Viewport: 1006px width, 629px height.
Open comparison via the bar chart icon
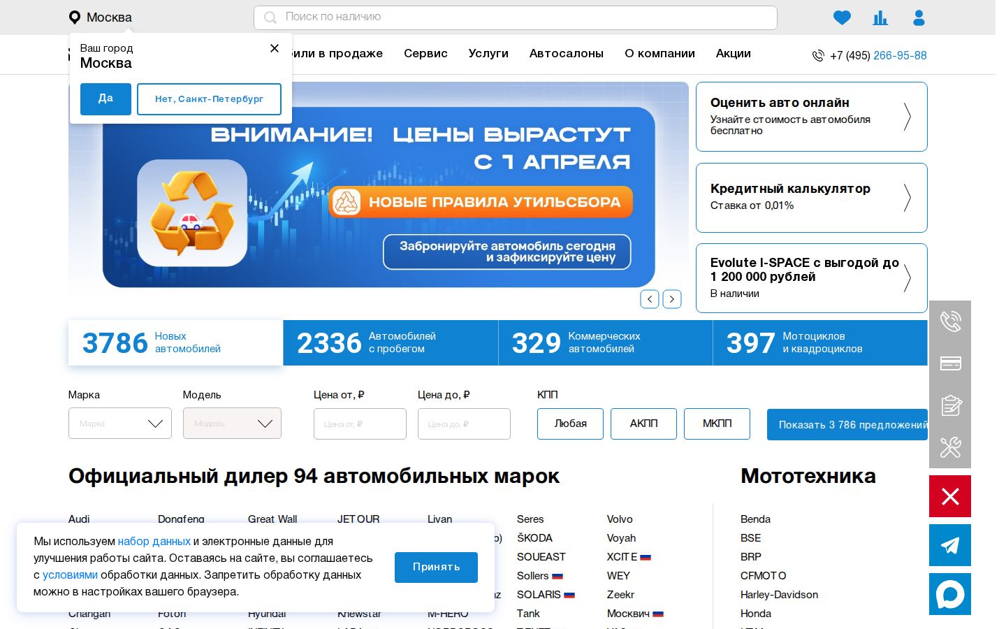click(x=880, y=17)
